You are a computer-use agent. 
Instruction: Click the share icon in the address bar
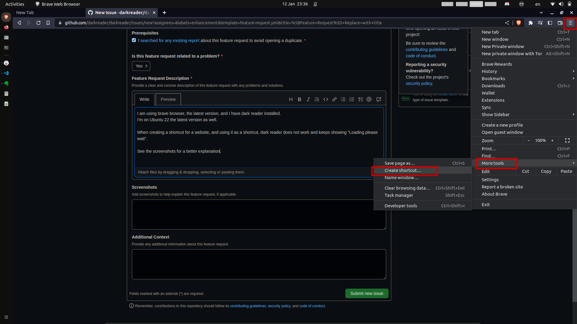click(507, 23)
